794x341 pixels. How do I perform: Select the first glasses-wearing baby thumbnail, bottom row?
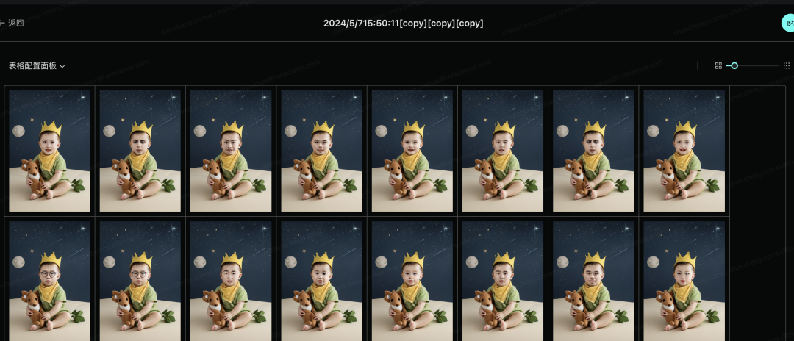click(x=50, y=281)
